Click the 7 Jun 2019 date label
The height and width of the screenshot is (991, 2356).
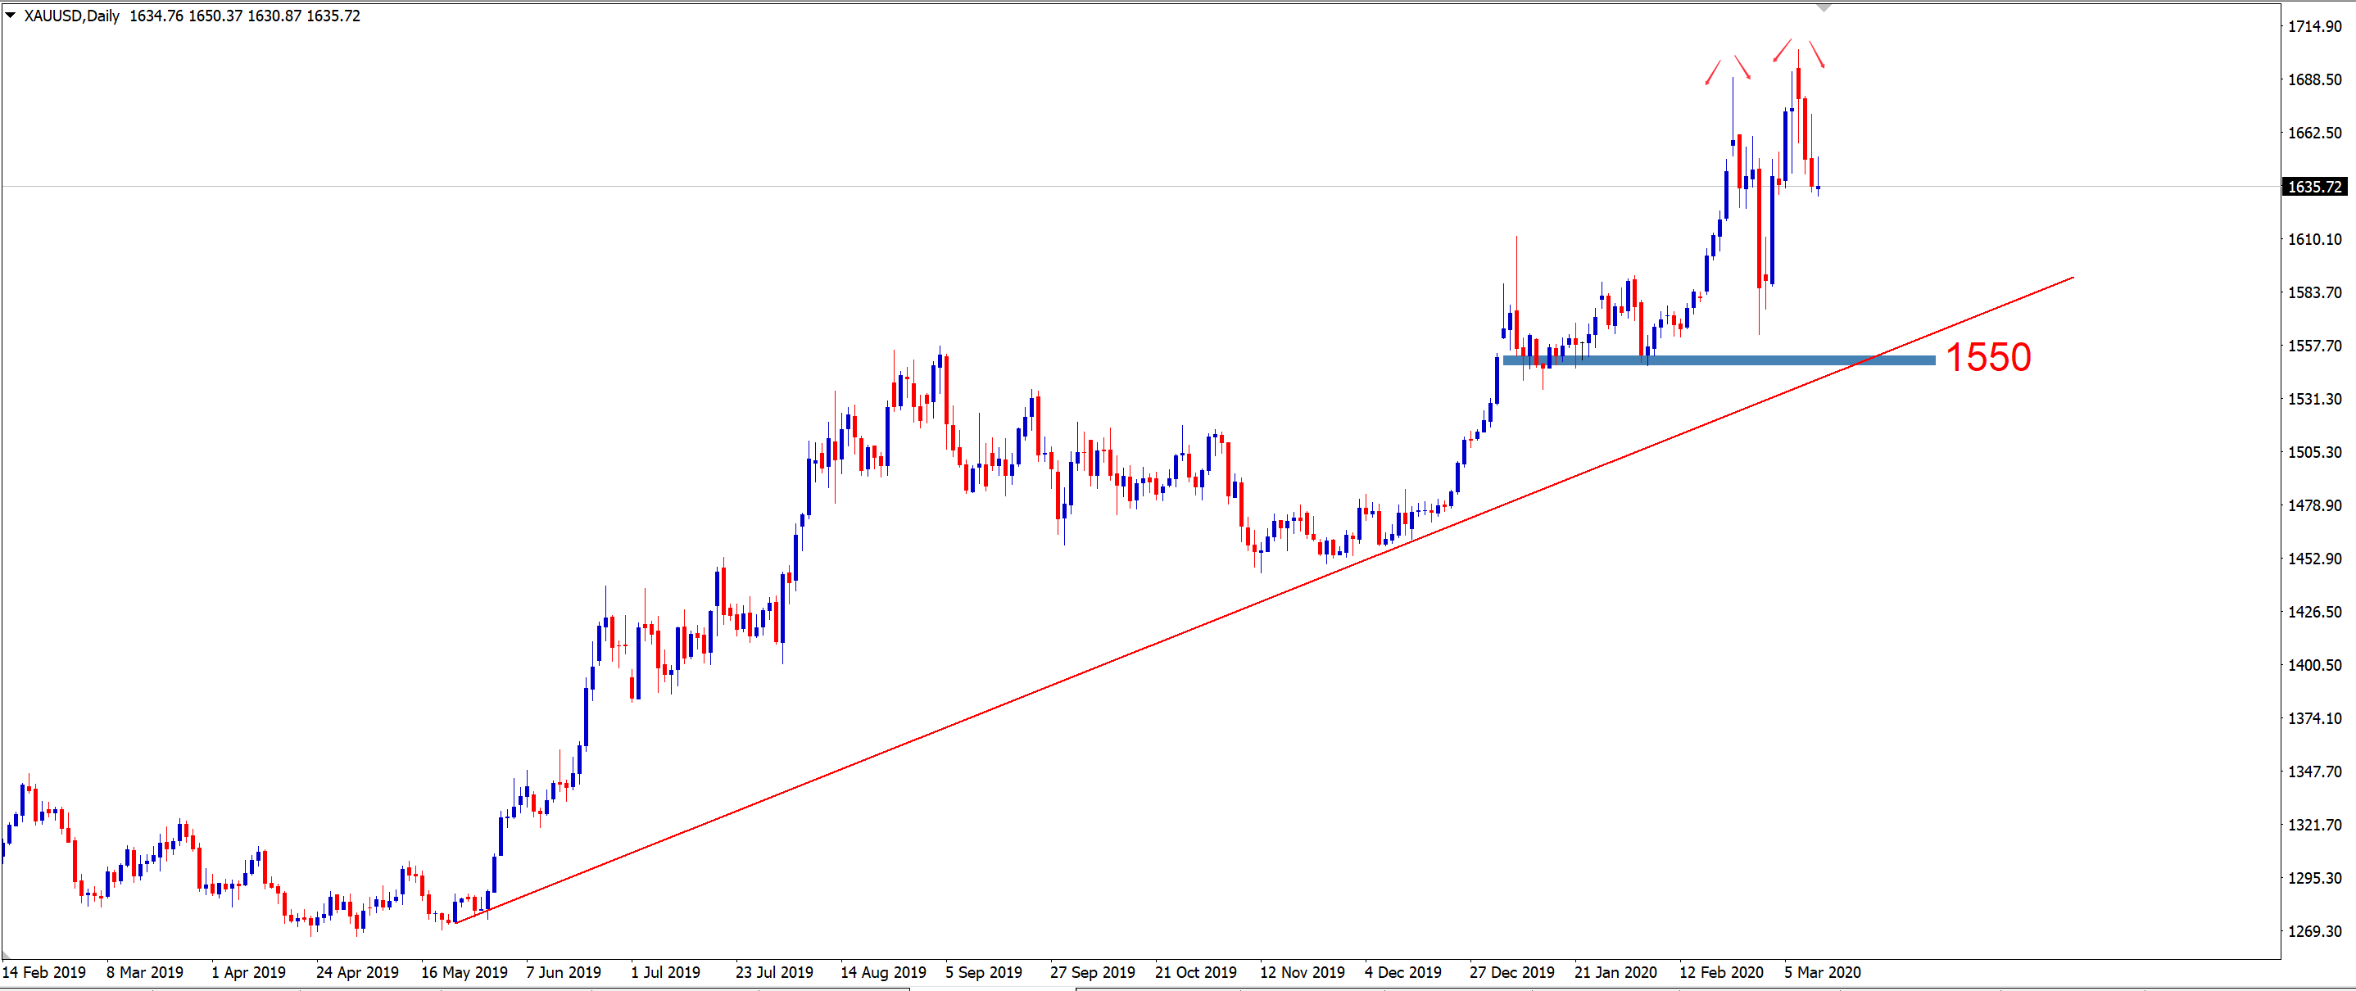click(x=564, y=973)
